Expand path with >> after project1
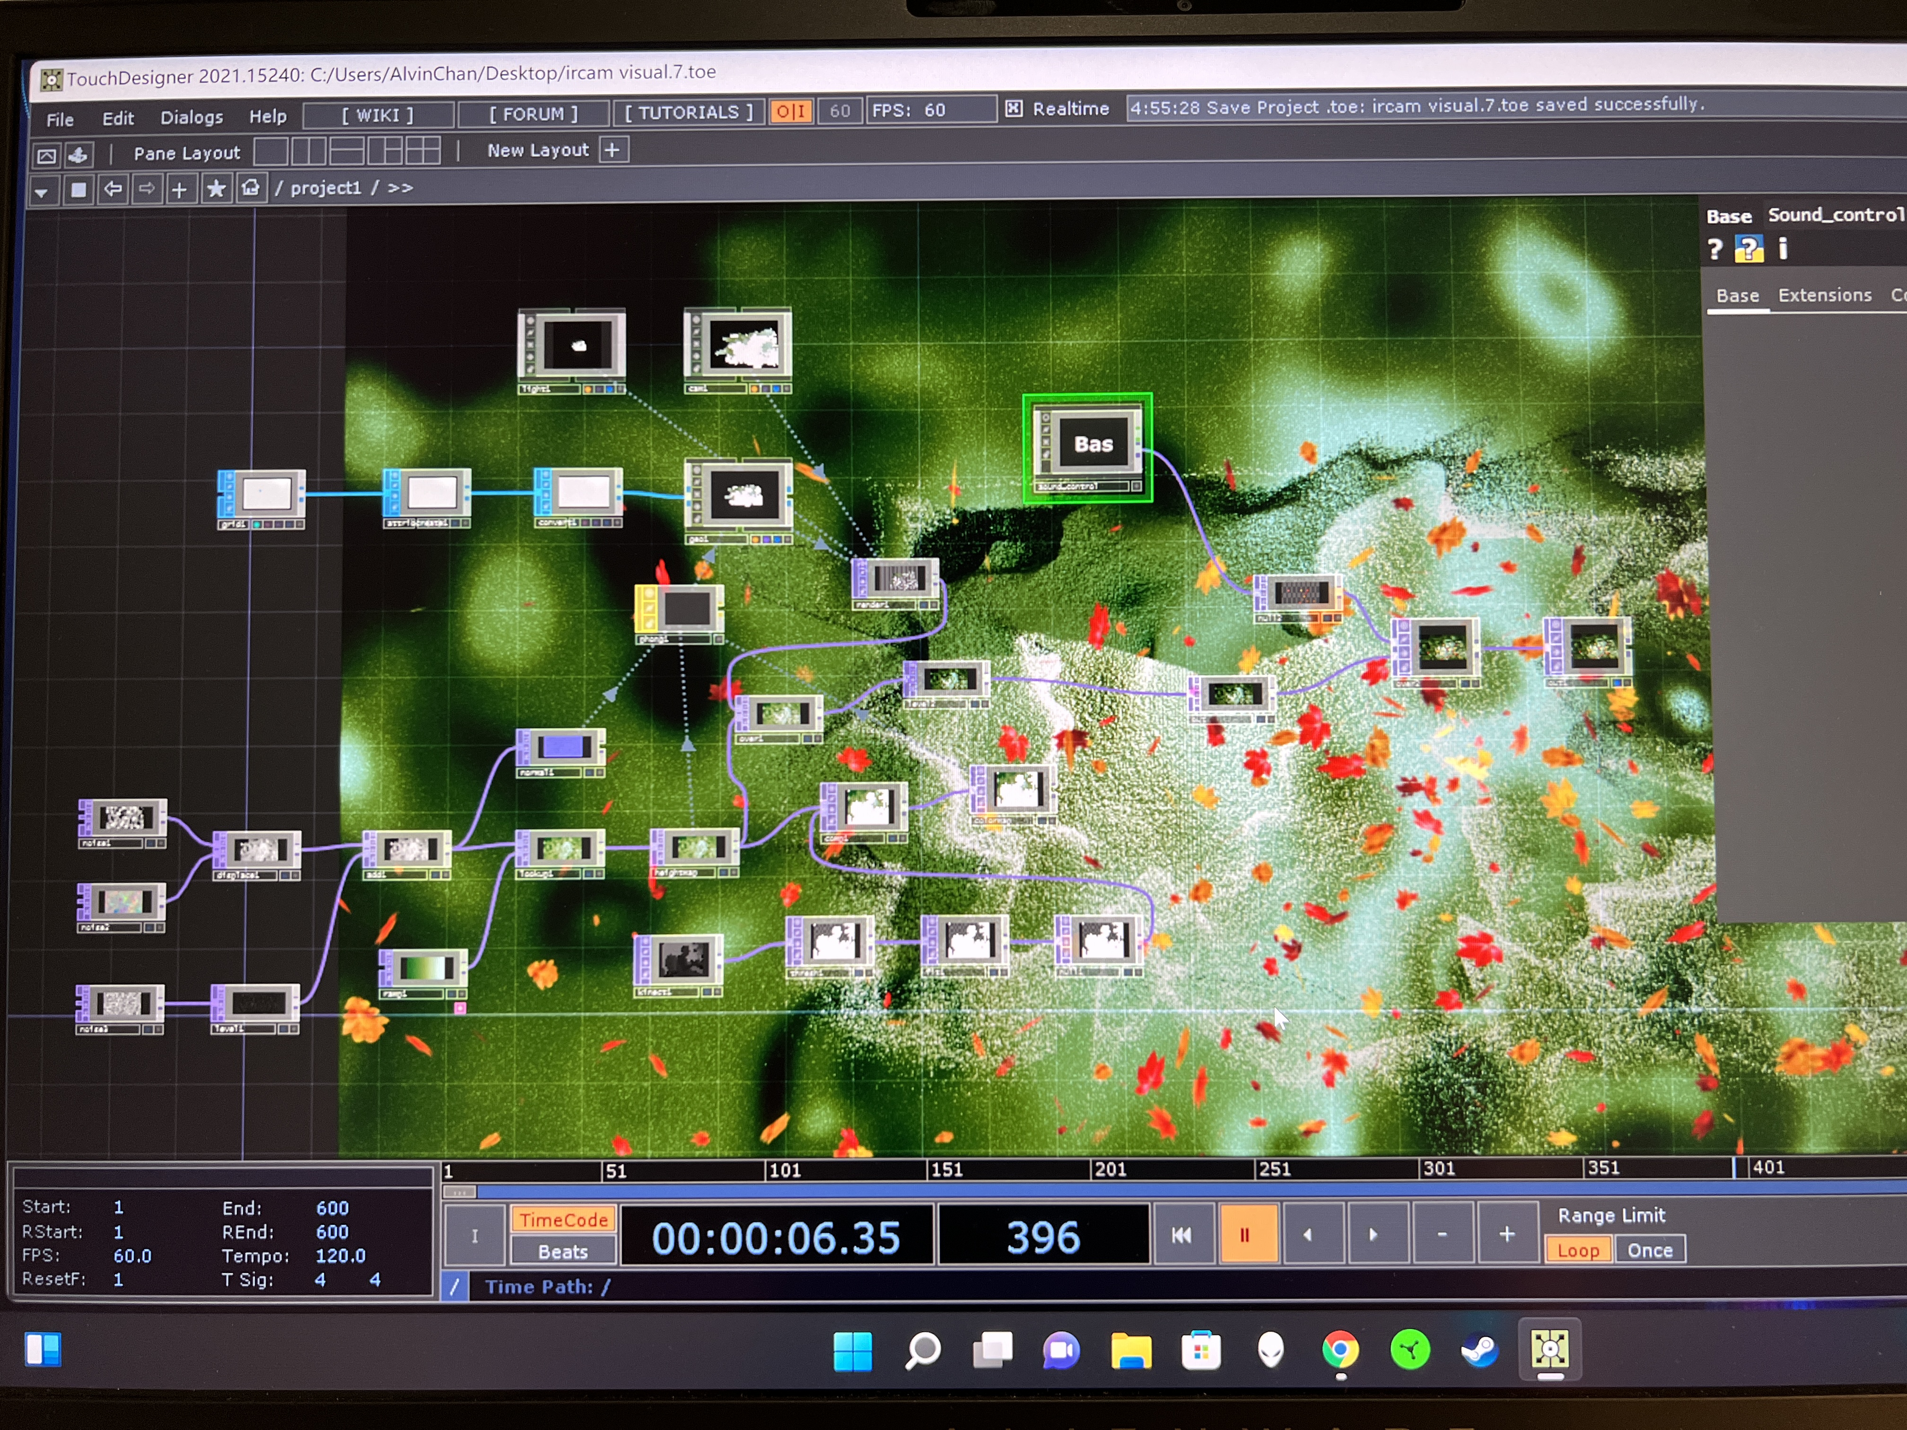The width and height of the screenshot is (1907, 1430). click(x=400, y=187)
